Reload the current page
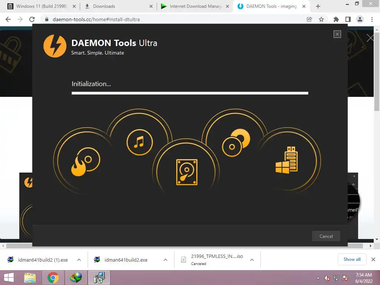Screen dimensions: 380x285 [32, 19]
